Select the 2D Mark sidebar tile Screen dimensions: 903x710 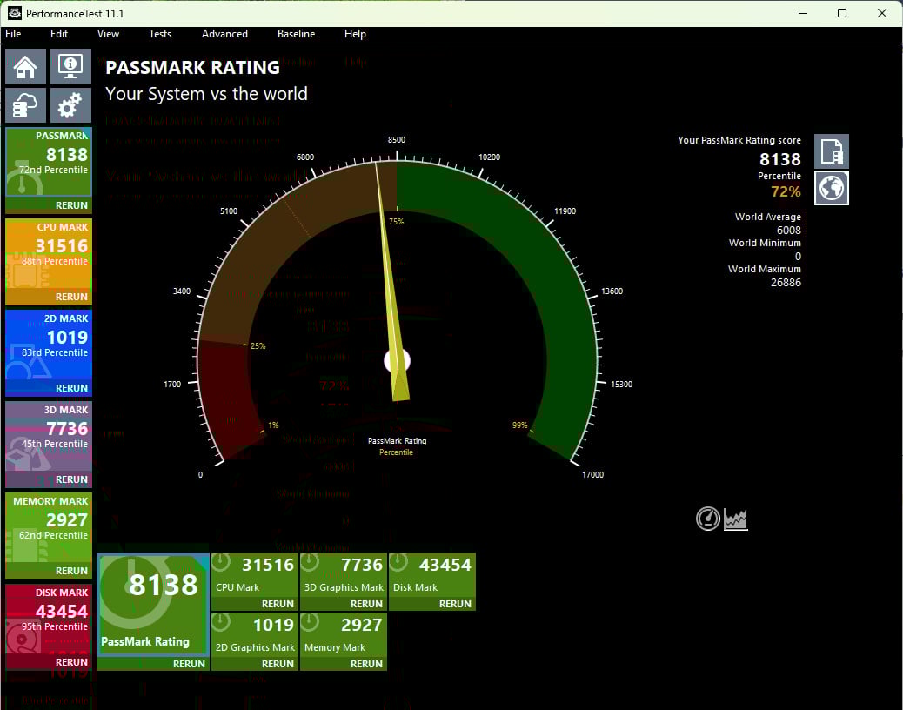(49, 344)
